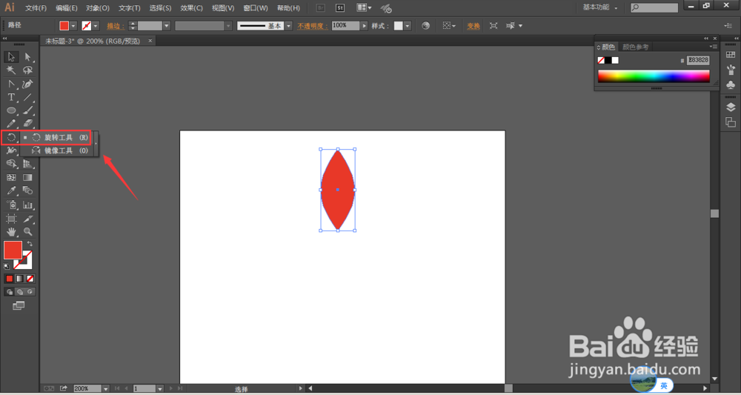This screenshot has width=741, height=395.
Task: Click the 描边 stroke link
Action: tap(116, 26)
